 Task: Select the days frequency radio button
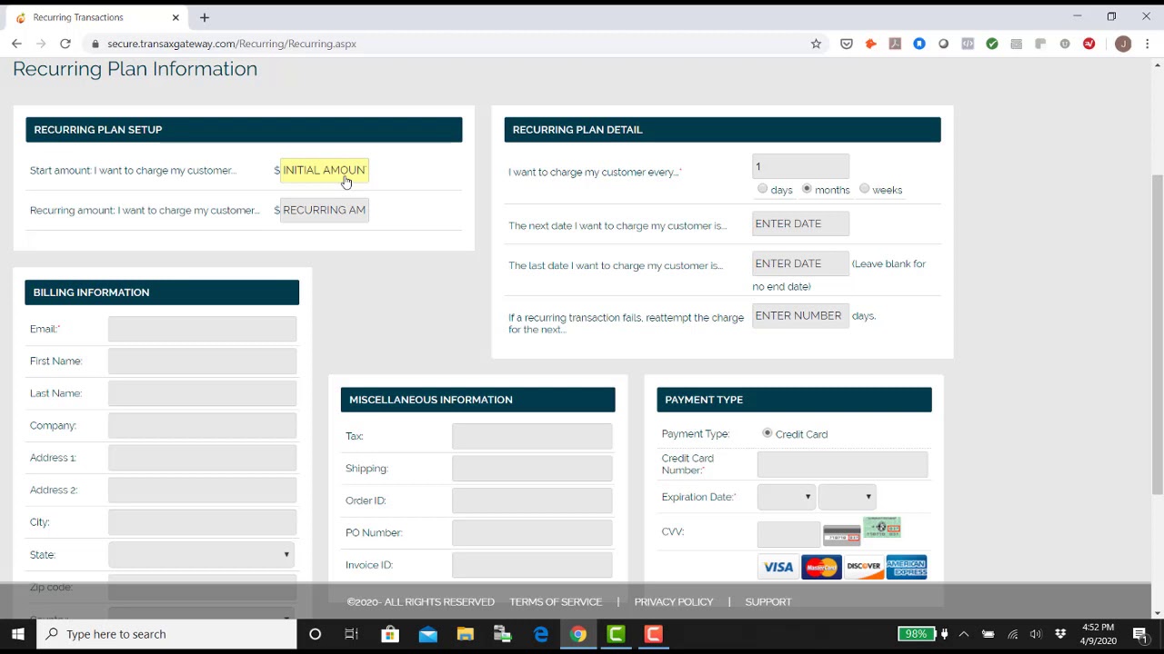point(762,189)
